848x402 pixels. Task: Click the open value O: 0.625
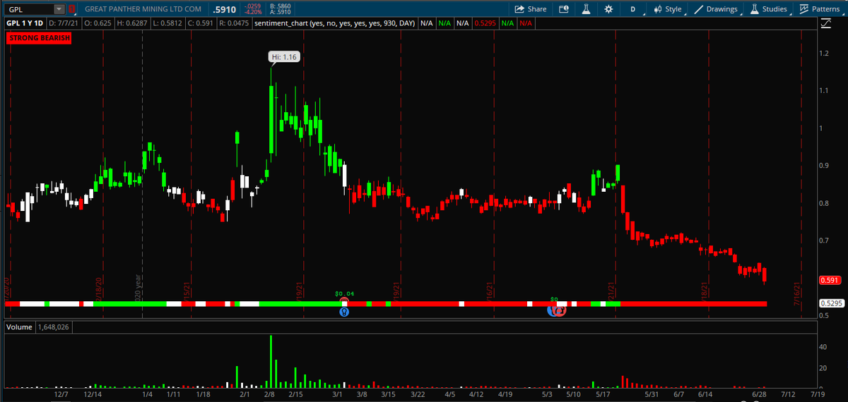(98, 23)
